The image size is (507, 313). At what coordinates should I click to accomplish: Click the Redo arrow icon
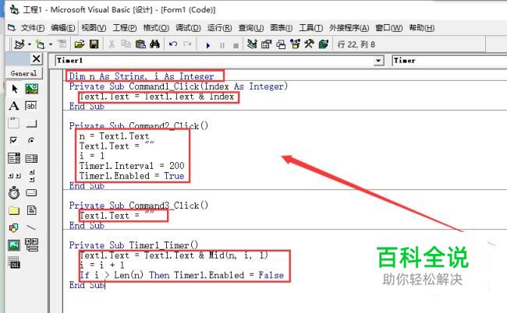pyautogui.click(x=187, y=44)
